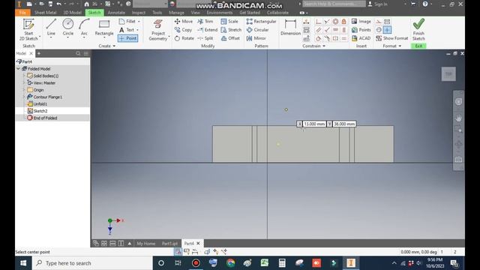
Task: Click the Mirror pattern tool
Action: pyautogui.click(x=256, y=38)
